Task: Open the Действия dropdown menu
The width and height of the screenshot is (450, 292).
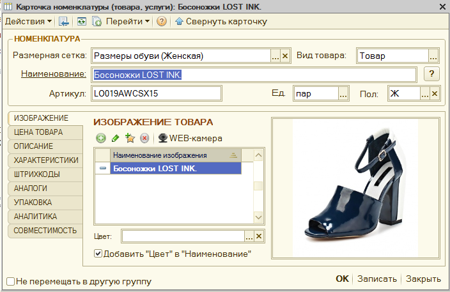Action: (x=28, y=21)
